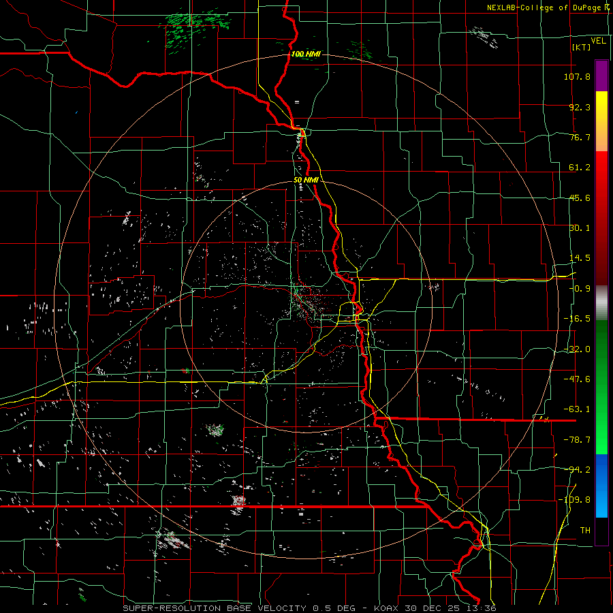Click the -78.7 velocity scale value
This screenshot has height=613, width=613.
[577, 440]
